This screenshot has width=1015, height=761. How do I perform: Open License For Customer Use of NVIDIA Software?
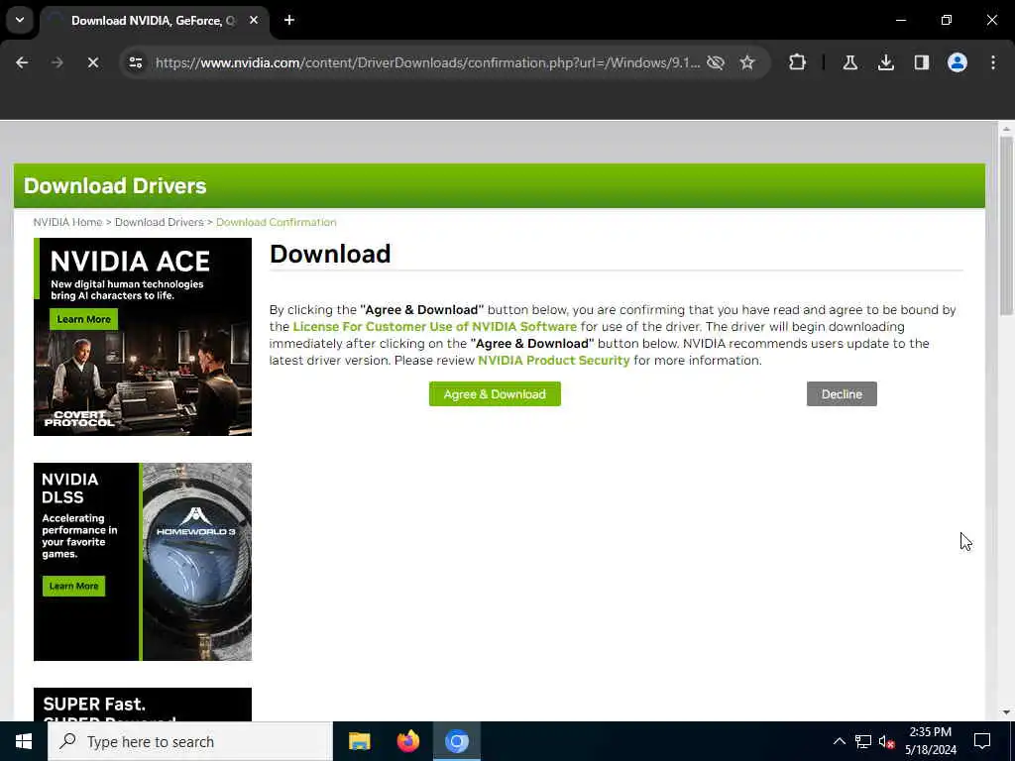coord(434,327)
